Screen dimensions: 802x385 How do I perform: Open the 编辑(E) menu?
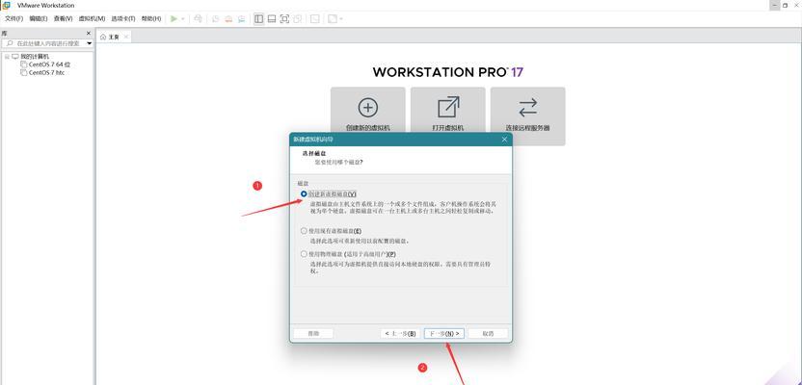pyautogui.click(x=39, y=19)
